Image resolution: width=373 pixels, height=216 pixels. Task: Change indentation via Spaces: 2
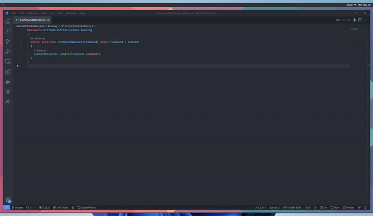[x=274, y=208]
